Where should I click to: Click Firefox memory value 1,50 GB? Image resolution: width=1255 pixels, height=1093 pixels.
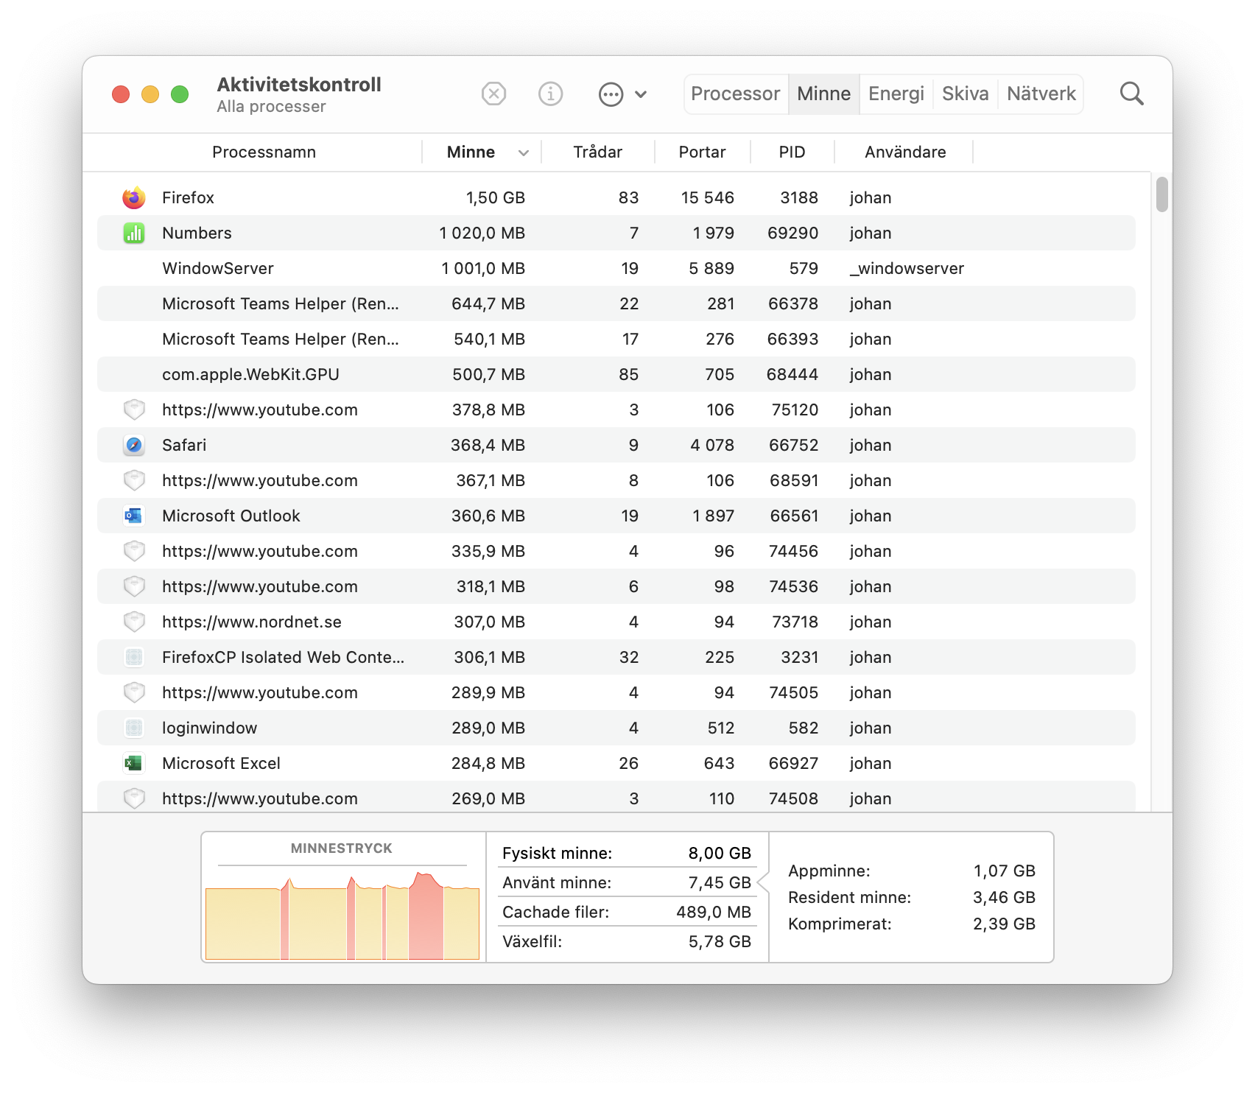[496, 197]
